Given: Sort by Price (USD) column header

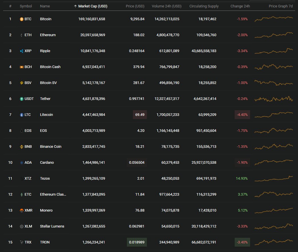Looking at the screenshot, I should (x=135, y=6).
